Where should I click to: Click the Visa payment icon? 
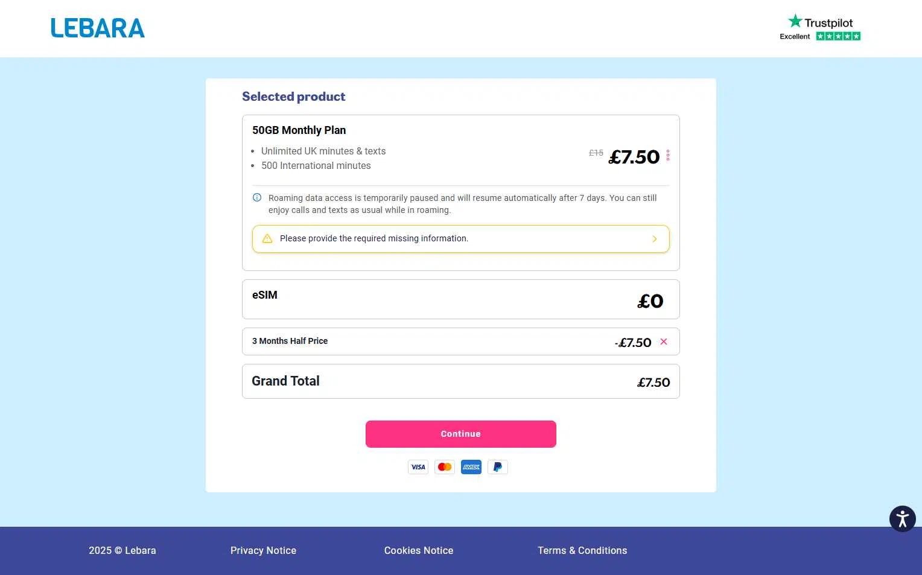tap(418, 467)
